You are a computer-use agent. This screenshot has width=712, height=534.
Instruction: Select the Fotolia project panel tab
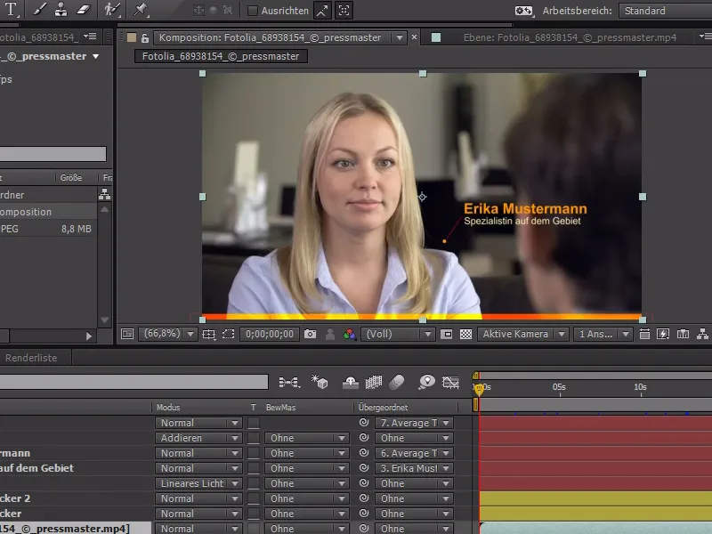39,37
